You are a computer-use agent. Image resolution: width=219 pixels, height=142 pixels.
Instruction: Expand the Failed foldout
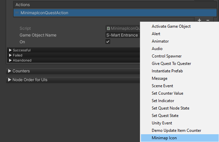click(10, 55)
